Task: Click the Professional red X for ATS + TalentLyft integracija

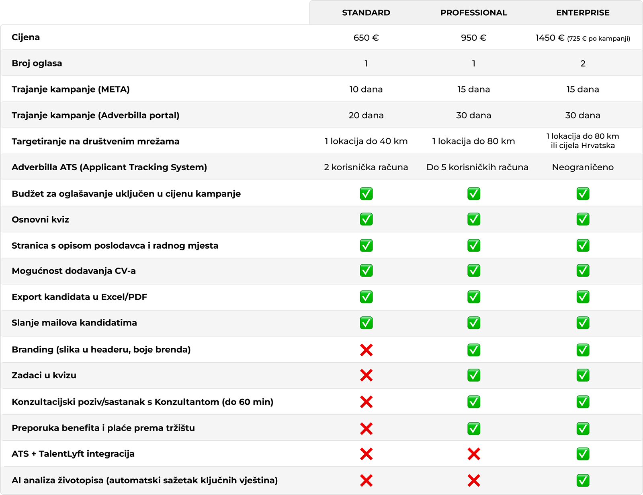Action: [x=474, y=454]
